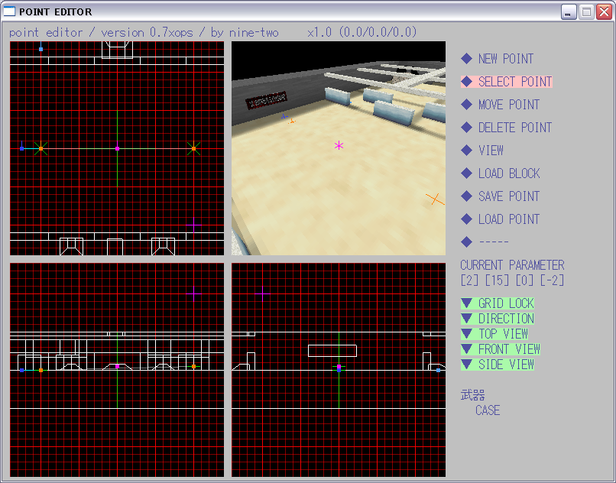This screenshot has width=616, height=483.
Task: Click the diamond icon beside NEW POINT
Action: coord(466,59)
